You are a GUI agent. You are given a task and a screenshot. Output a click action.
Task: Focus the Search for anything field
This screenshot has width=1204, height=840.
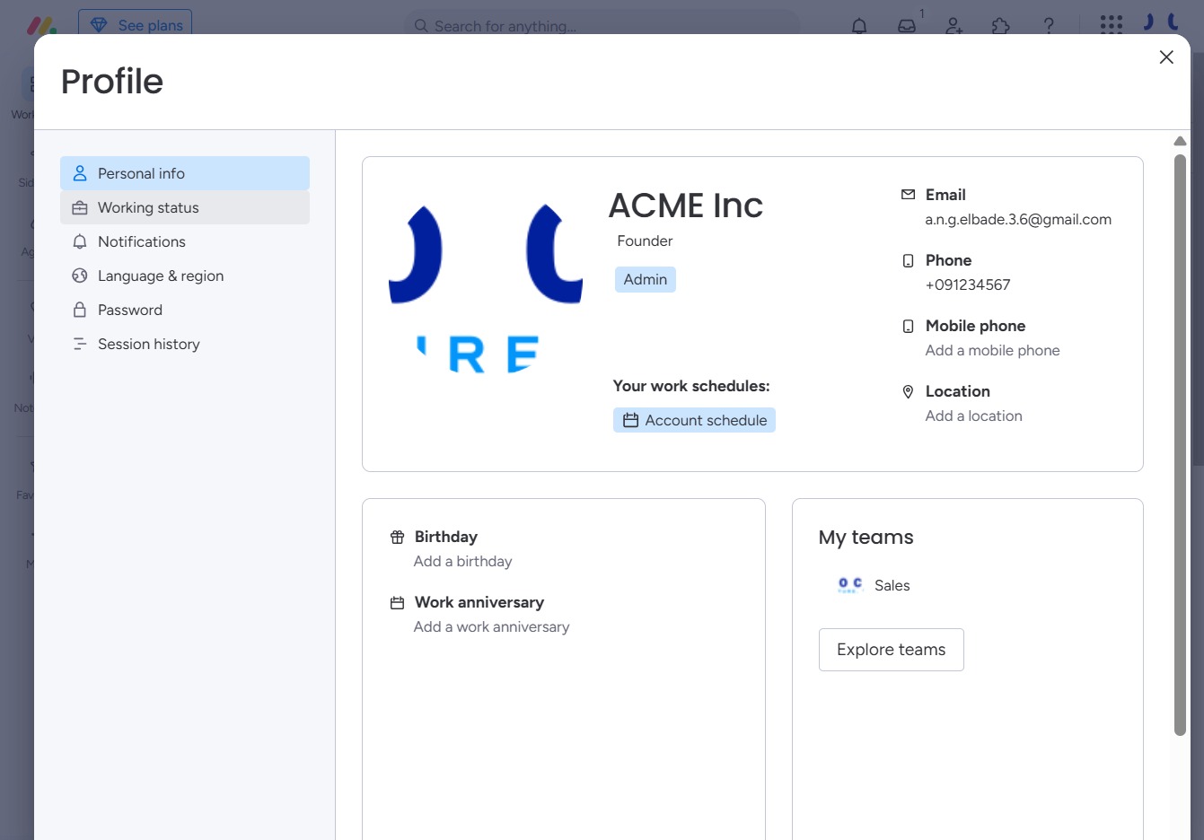tap(602, 25)
